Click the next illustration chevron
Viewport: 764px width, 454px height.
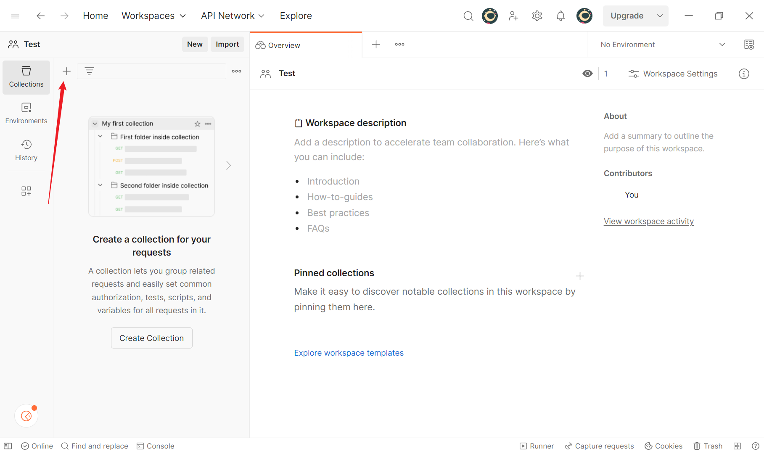tap(228, 166)
